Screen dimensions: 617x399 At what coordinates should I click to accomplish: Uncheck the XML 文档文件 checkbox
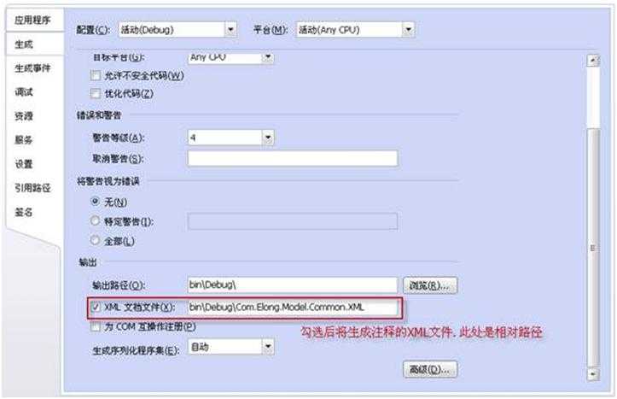(x=96, y=307)
